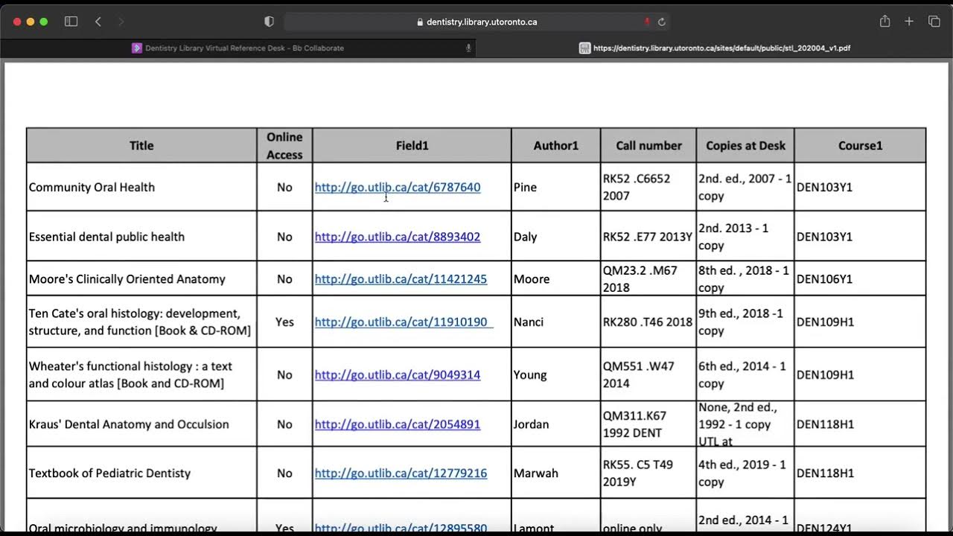Image resolution: width=953 pixels, height=536 pixels.
Task: Switch to the Dentistry Library Virtual Reference Desk tab
Action: (x=238, y=48)
